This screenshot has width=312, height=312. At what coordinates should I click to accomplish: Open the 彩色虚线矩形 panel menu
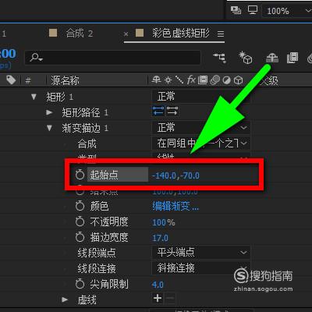pyautogui.click(x=221, y=34)
